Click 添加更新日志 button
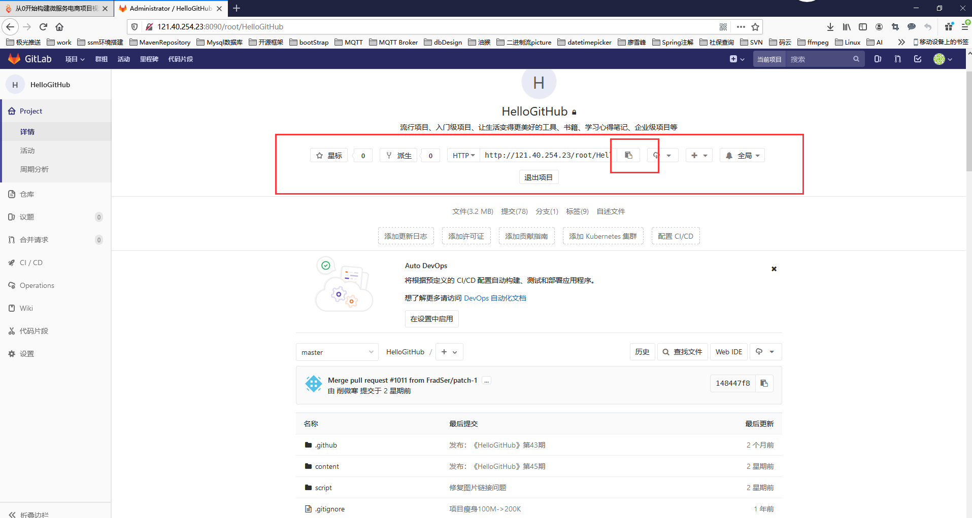Viewport: 972px width, 518px height. 406,236
